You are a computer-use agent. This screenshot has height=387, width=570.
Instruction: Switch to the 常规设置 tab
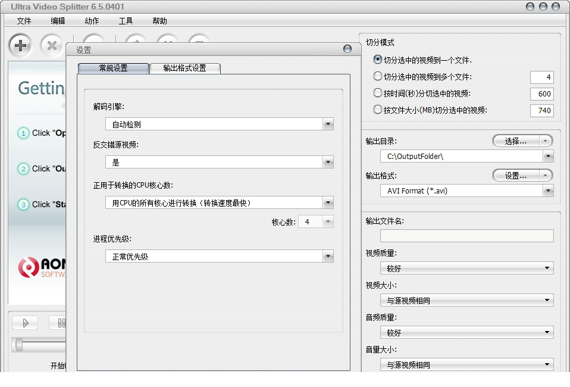tap(114, 68)
